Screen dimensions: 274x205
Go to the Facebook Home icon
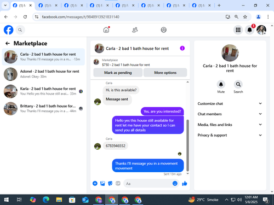106,30
